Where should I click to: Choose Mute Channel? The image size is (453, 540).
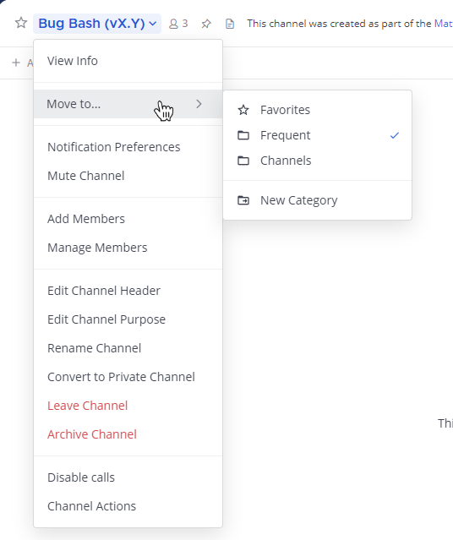pos(128,176)
